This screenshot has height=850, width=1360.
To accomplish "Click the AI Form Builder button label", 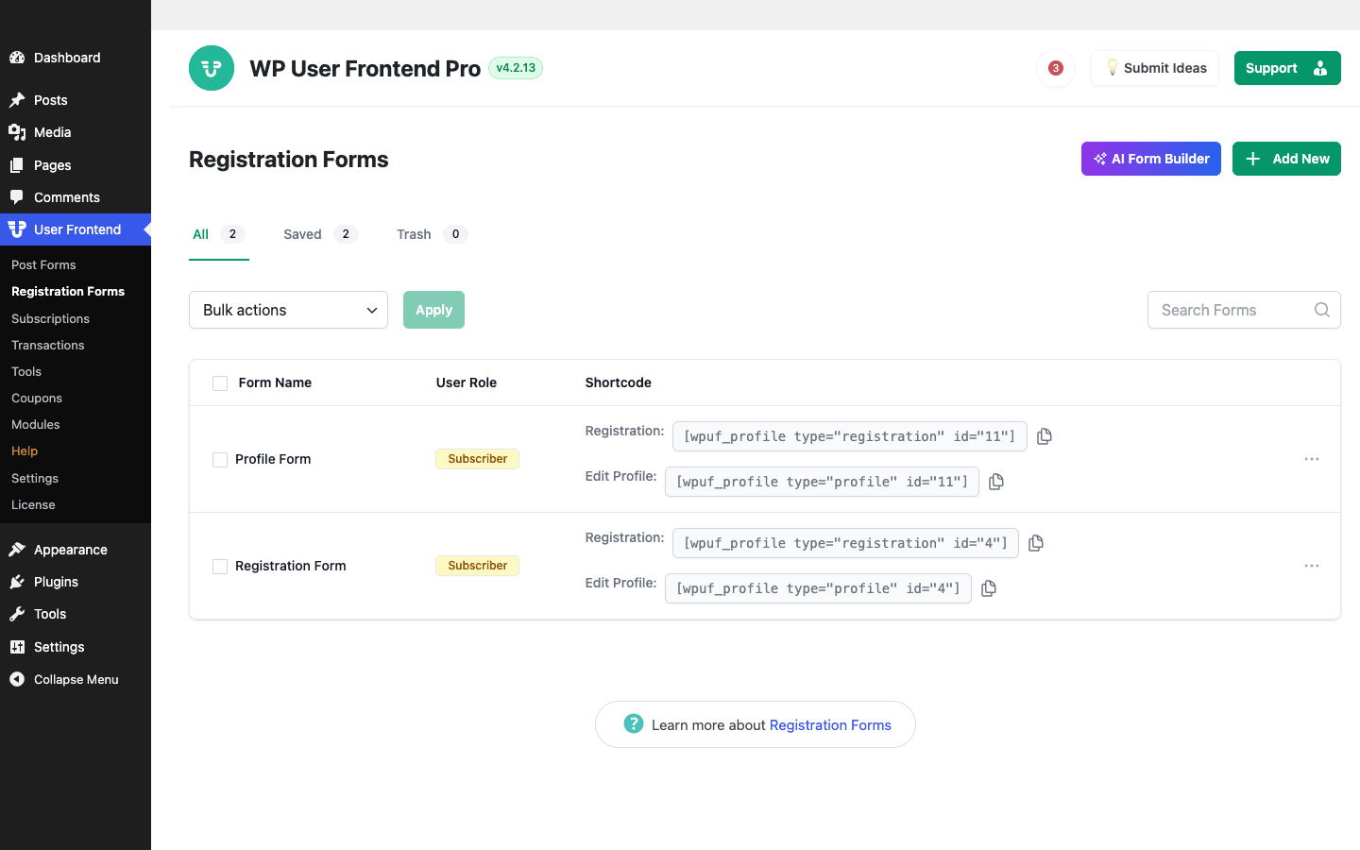I will pyautogui.click(x=1160, y=159).
